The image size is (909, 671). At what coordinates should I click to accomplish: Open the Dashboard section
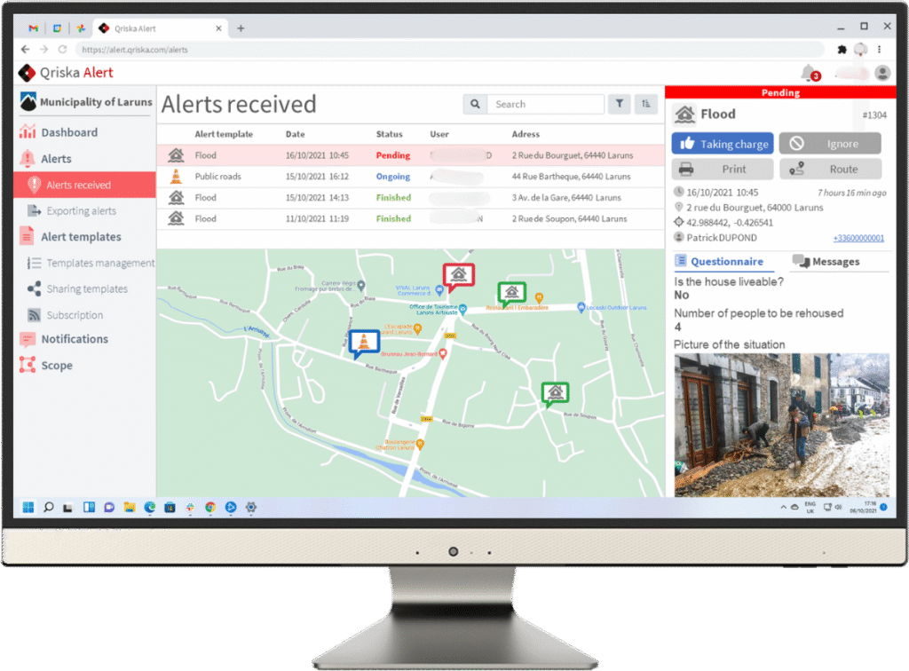pyautogui.click(x=59, y=132)
